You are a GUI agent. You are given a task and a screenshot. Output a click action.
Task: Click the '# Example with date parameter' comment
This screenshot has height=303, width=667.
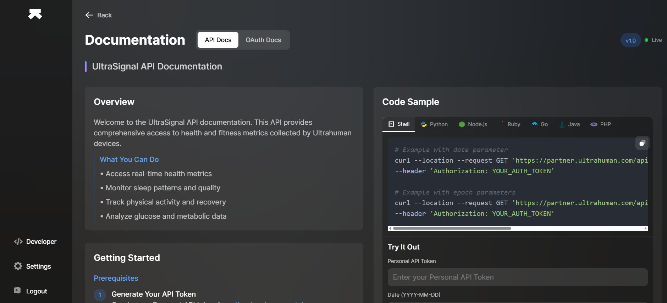click(451, 150)
